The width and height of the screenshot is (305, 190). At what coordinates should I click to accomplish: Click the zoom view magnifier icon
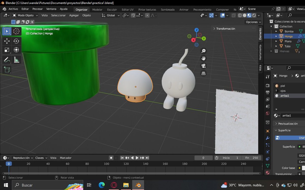coord(204,51)
